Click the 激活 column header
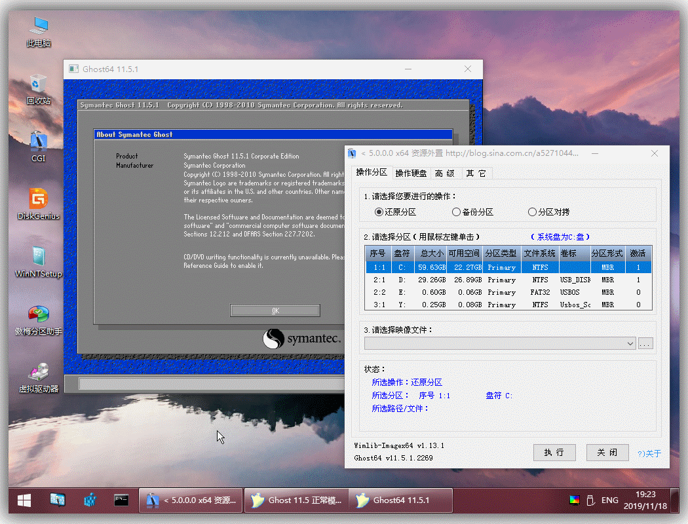Viewport: 688px width, 524px height. (638, 253)
